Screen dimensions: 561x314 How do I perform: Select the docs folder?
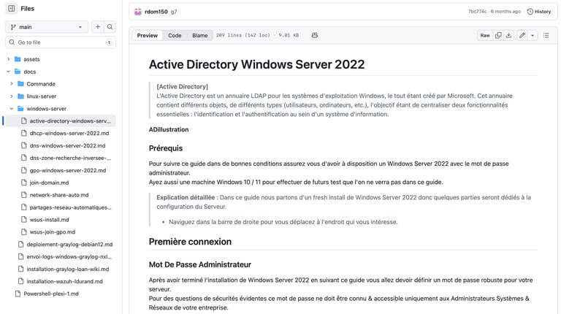(x=30, y=72)
